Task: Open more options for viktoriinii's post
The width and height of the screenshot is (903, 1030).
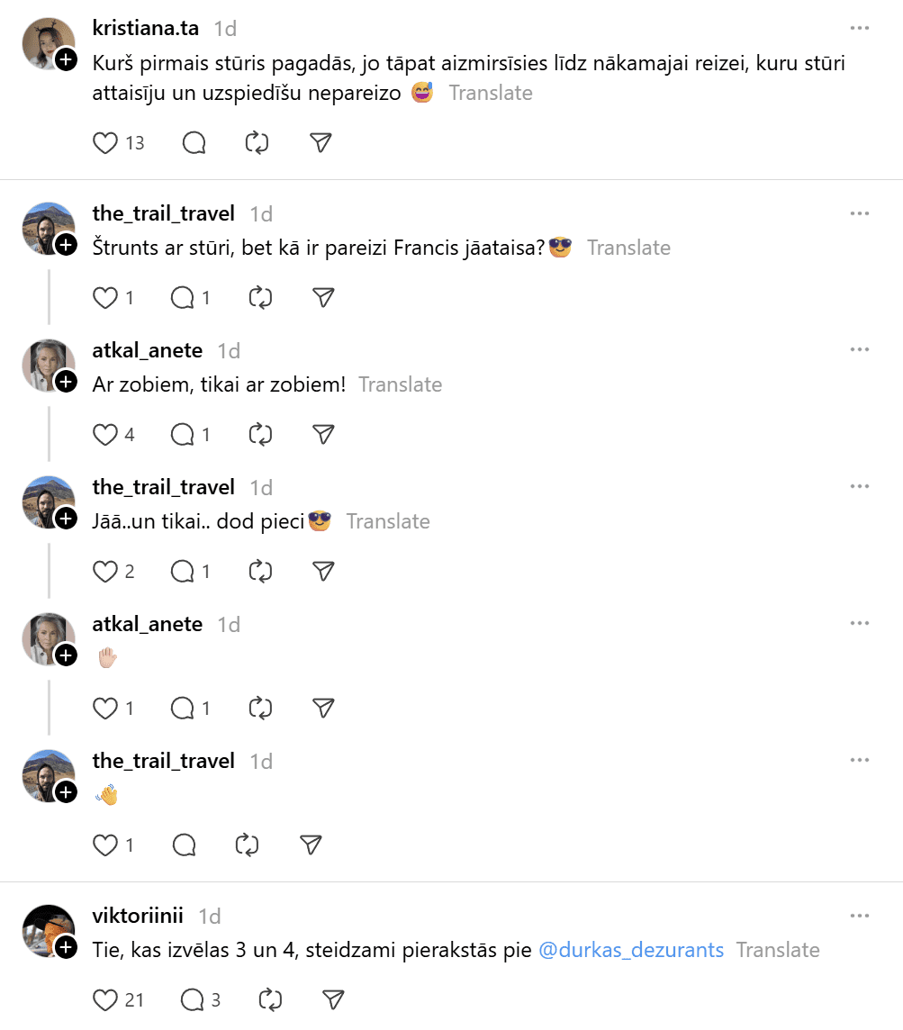Action: coord(860,917)
